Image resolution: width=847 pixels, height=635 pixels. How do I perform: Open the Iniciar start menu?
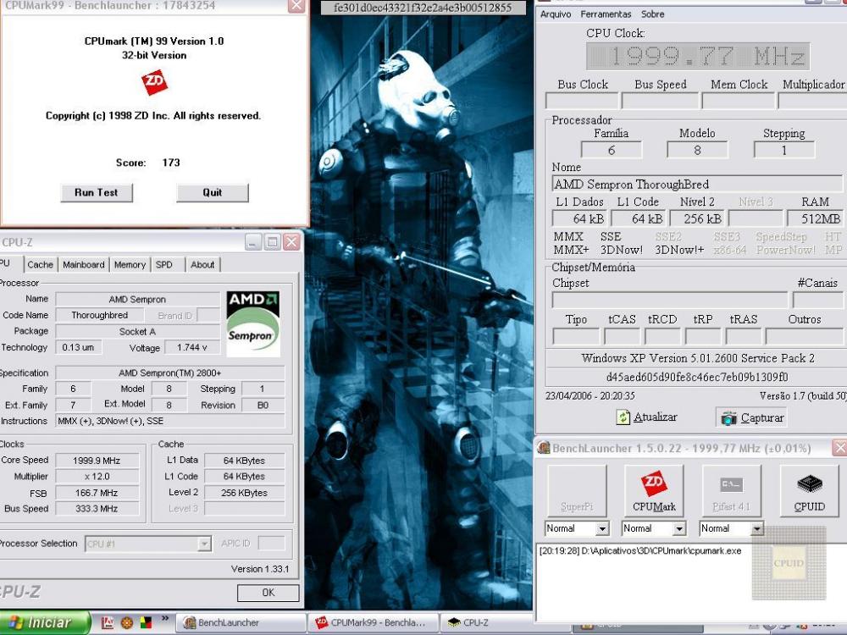(44, 622)
